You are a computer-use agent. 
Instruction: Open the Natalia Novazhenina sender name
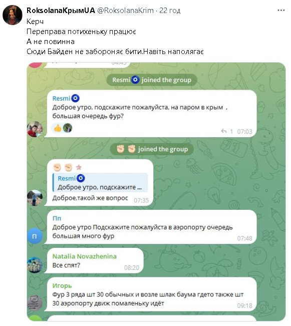(x=85, y=256)
